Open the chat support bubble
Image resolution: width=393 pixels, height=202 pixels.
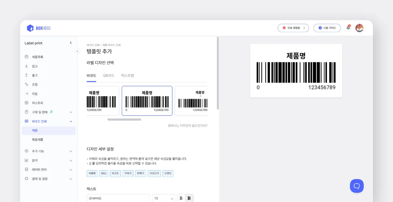click(x=357, y=186)
